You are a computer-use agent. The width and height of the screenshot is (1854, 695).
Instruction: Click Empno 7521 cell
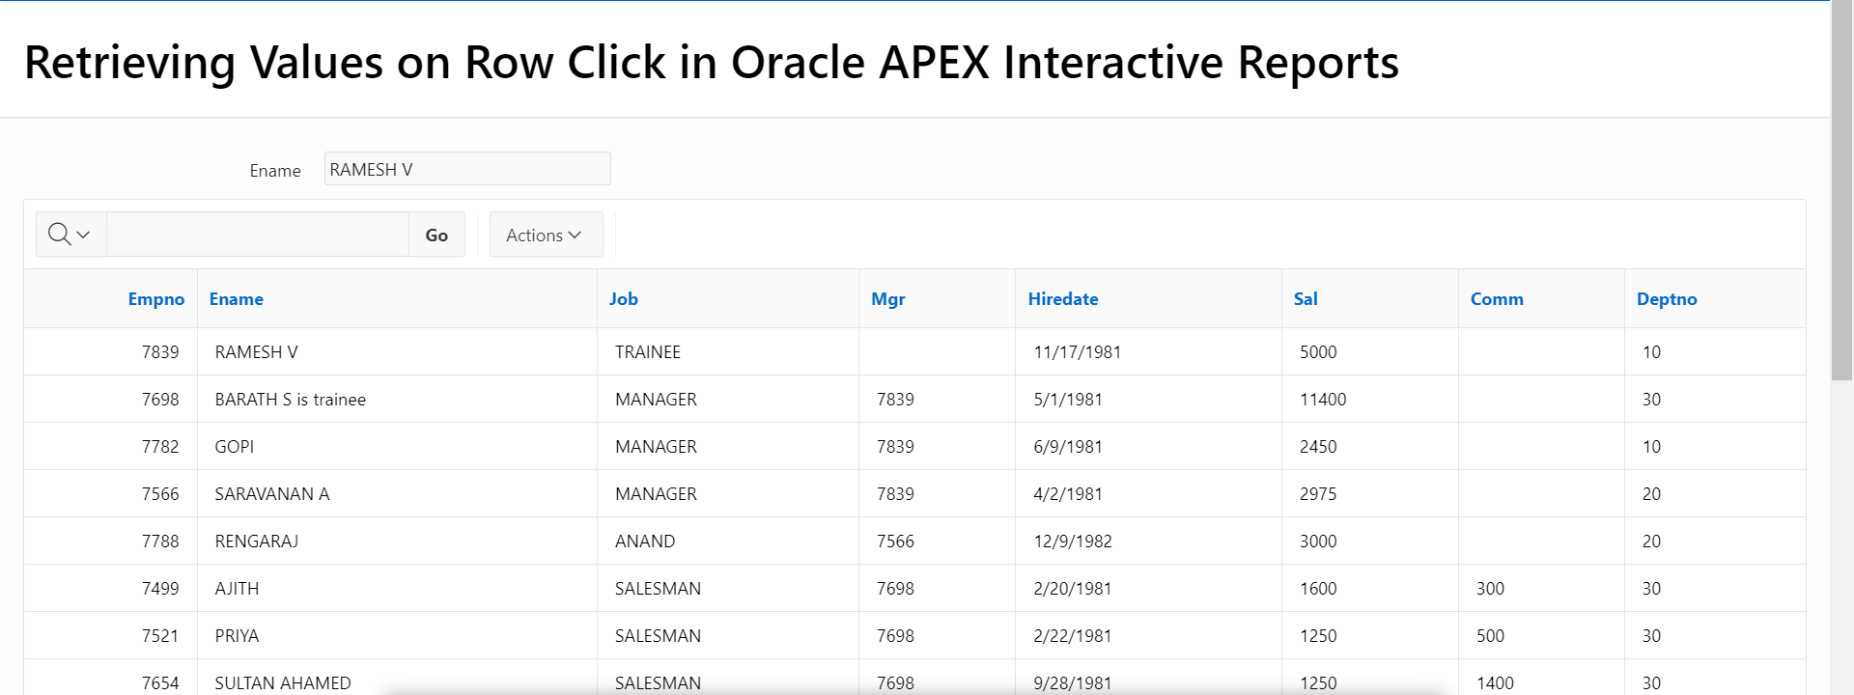111,636
